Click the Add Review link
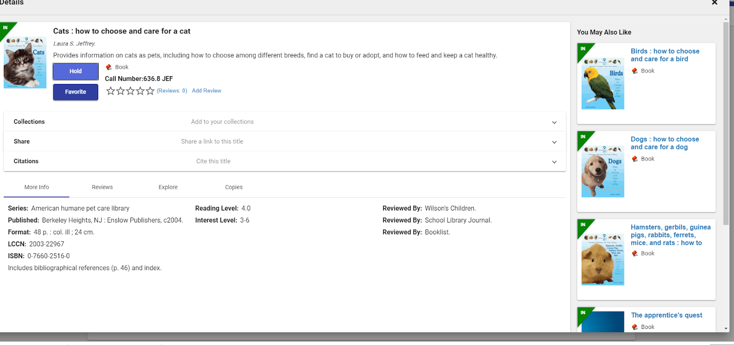 206,91
